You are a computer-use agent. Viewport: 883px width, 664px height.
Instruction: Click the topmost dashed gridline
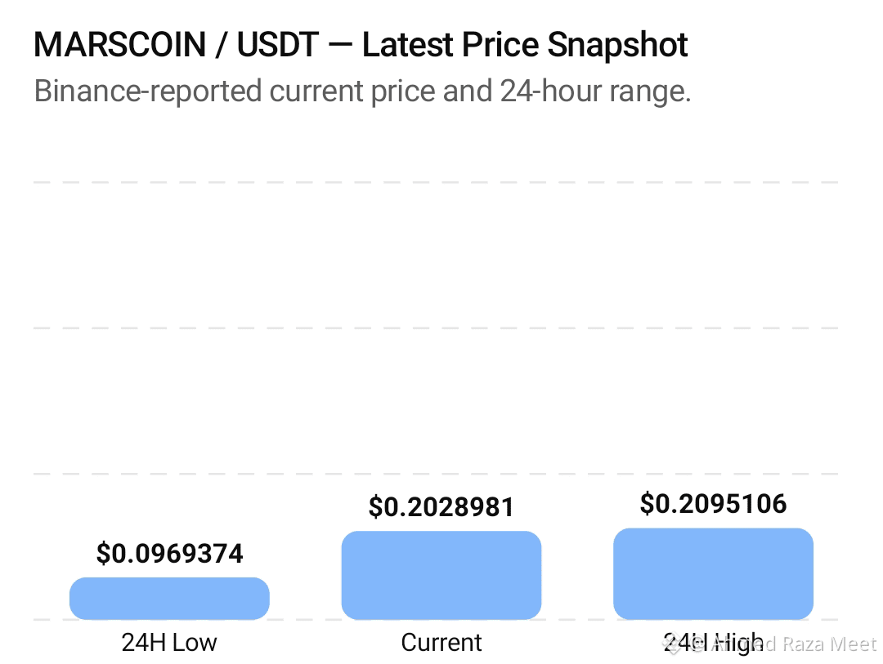[436, 182]
